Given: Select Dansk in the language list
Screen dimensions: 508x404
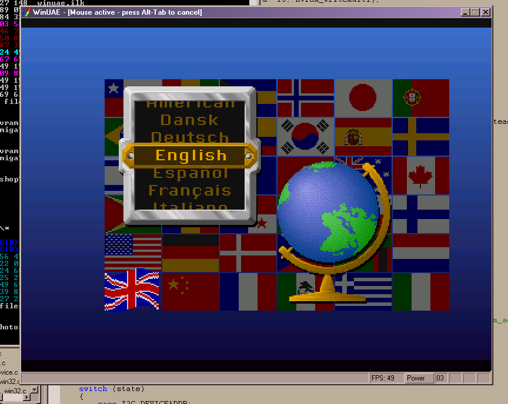Looking at the screenshot, I should tap(189, 120).
